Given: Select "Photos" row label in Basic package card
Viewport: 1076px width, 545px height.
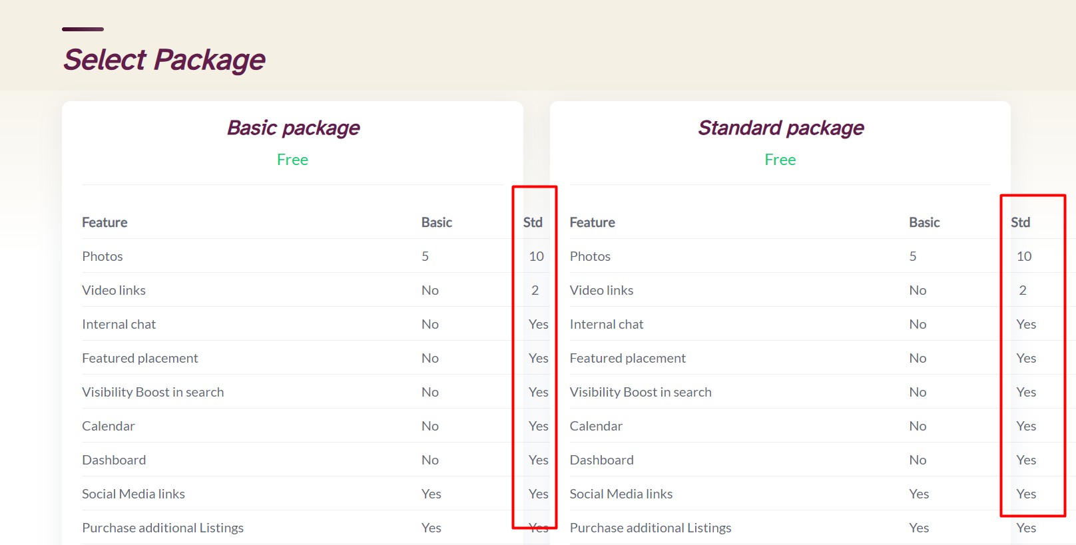Looking at the screenshot, I should pos(103,256).
